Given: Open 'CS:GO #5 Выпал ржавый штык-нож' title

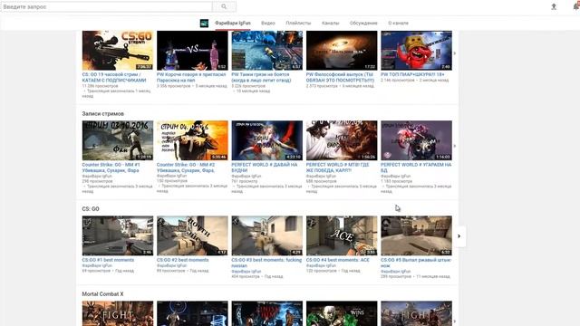Looking at the screenshot, I should click(416, 263).
